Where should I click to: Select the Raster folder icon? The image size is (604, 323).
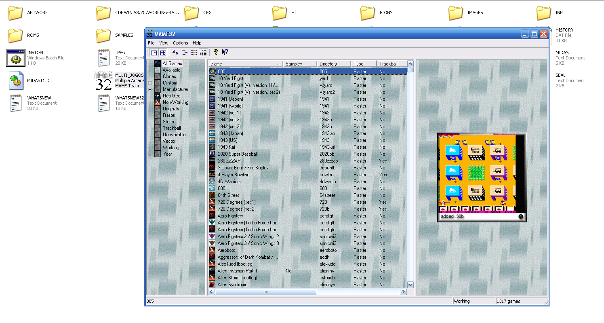click(158, 115)
